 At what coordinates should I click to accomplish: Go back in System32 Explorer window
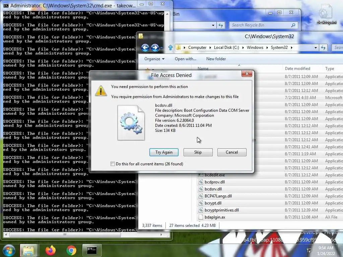point(145,48)
